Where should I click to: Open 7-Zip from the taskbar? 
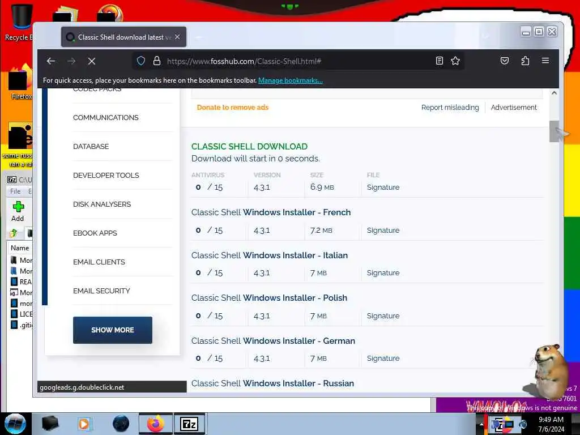coord(189,424)
